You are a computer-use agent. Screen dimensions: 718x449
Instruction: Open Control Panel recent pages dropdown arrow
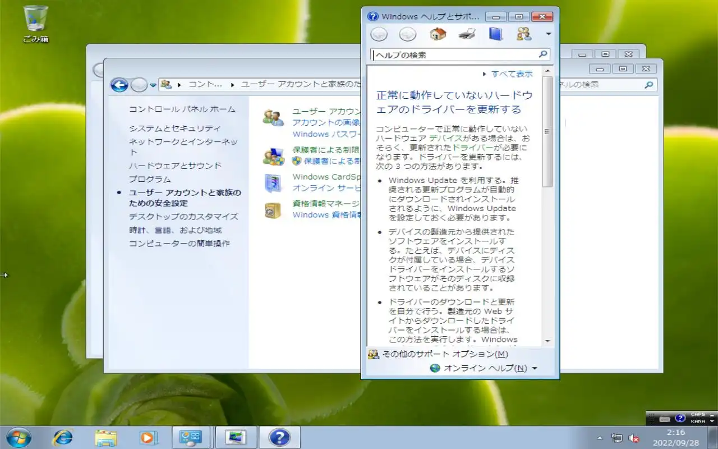click(x=153, y=85)
